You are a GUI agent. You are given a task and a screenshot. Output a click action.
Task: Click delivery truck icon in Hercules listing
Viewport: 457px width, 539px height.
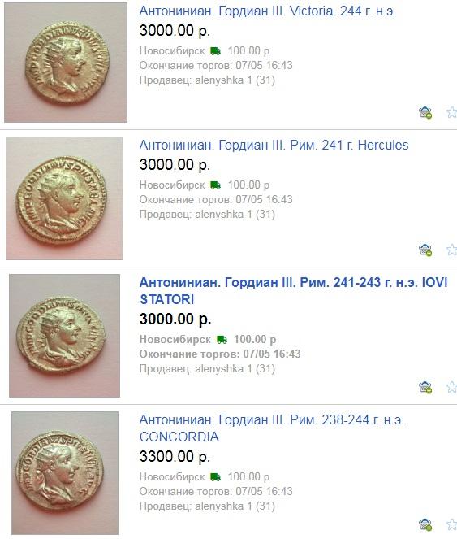coord(215,185)
